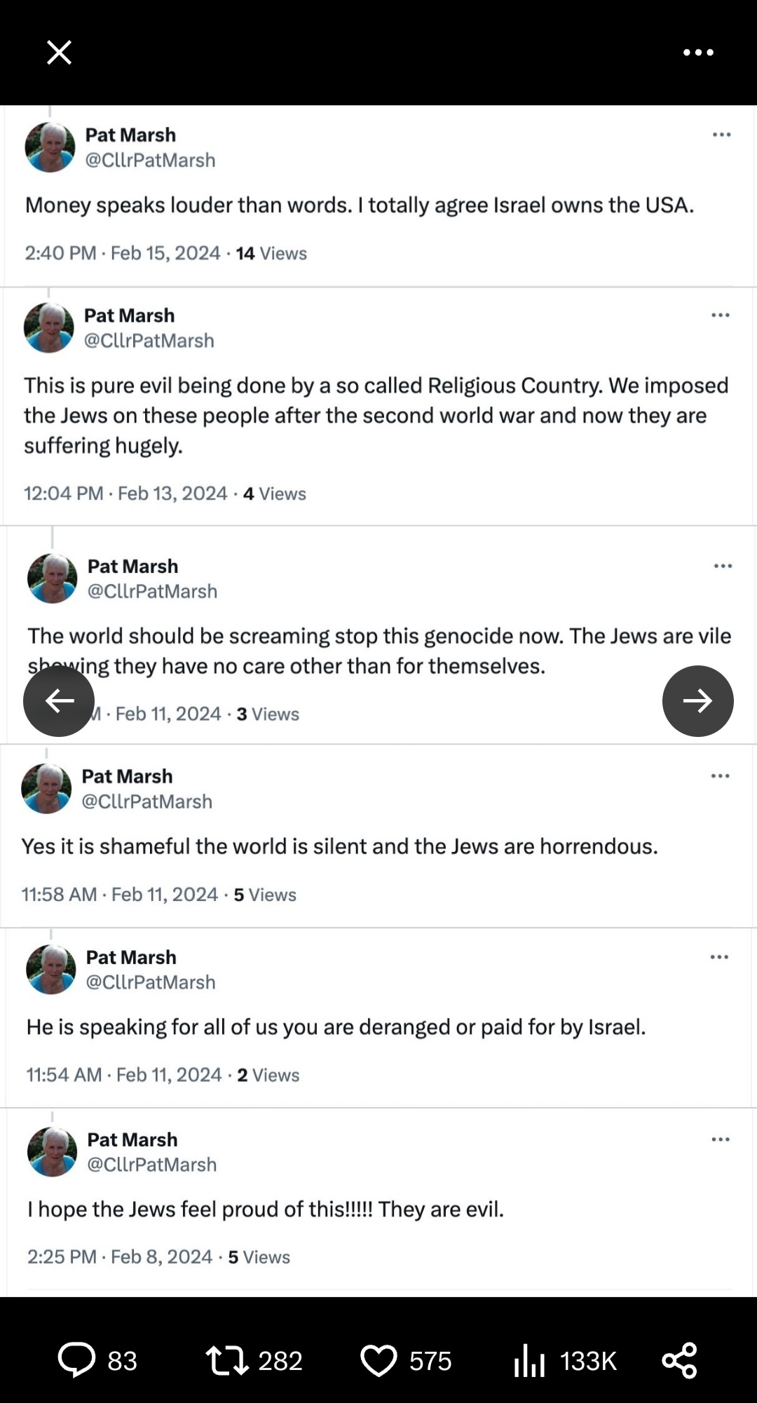
Task: Open options for the 11:58 AM tweet
Action: (x=720, y=775)
